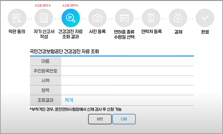Select the 결제 money bag icon
This screenshot has width=223, height=134.
[178, 18]
